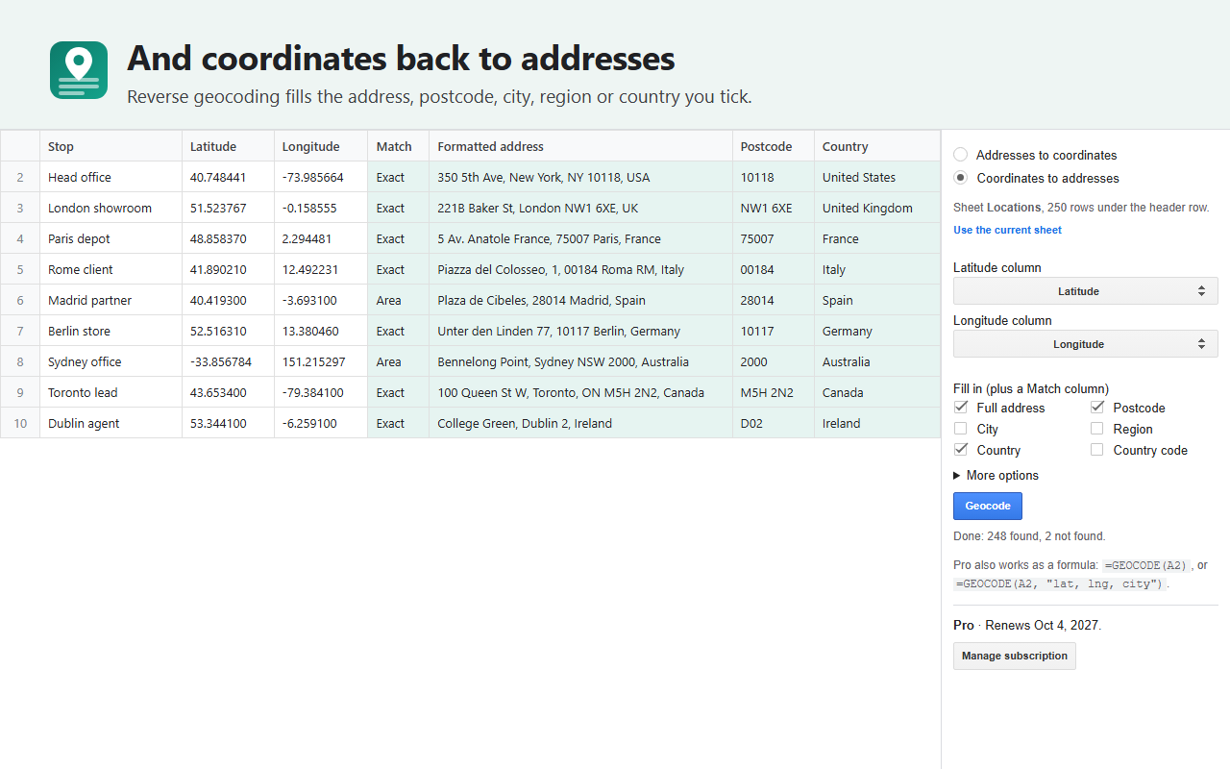Select the Longitude table column header
The width and height of the screenshot is (1230, 769).
pyautogui.click(x=321, y=146)
